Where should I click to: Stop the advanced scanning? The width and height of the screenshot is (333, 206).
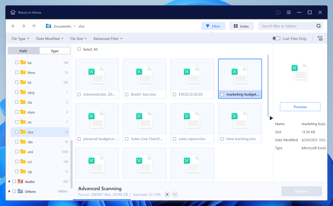coord(167,194)
